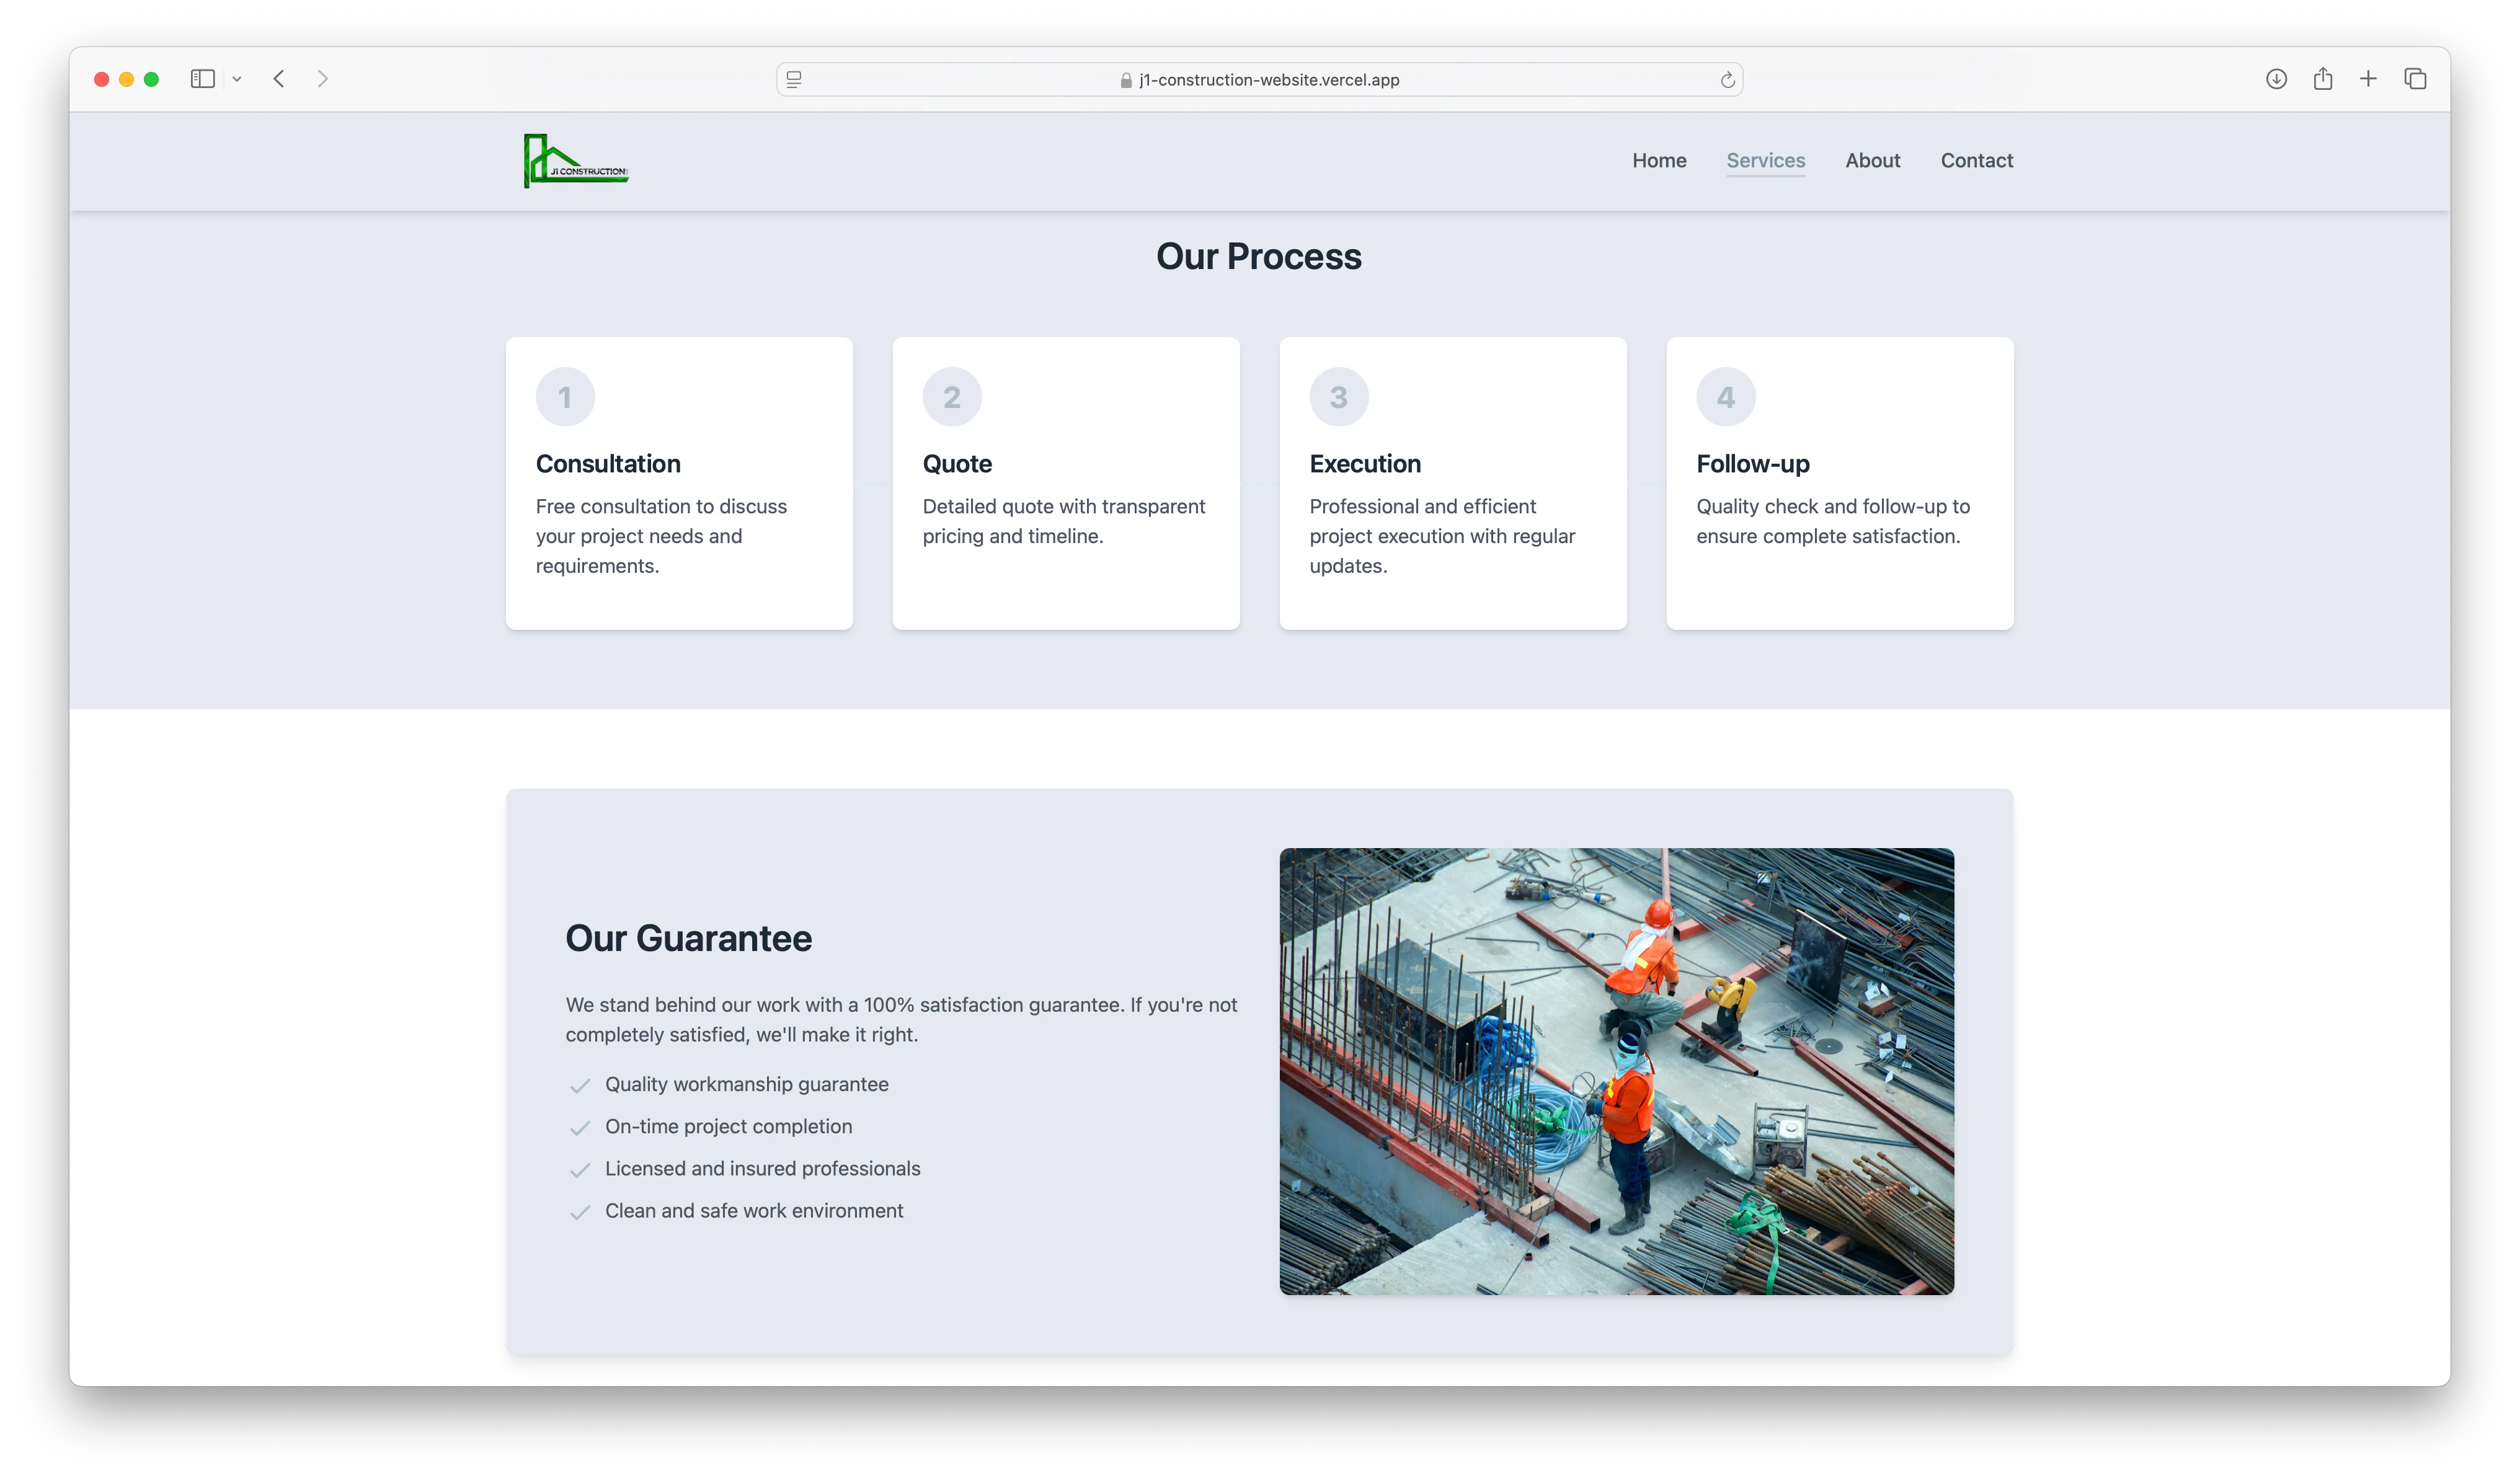The height and width of the screenshot is (1478, 2520).
Task: Click the step 4 number circle
Action: [x=1726, y=397]
